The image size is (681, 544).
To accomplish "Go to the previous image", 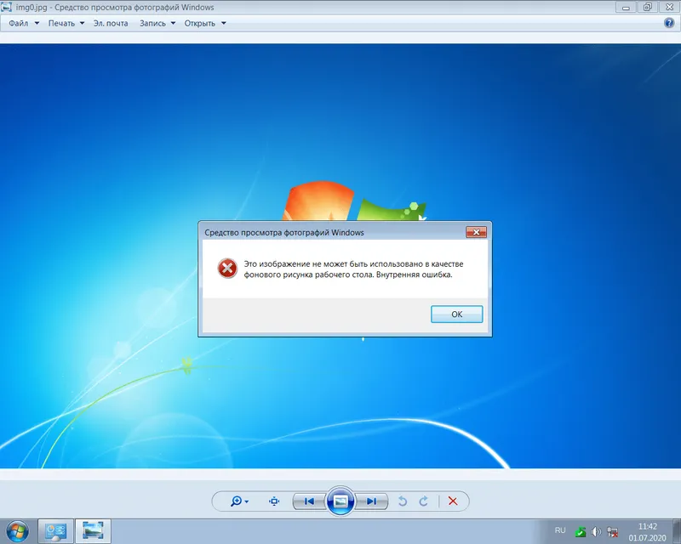I will point(309,501).
